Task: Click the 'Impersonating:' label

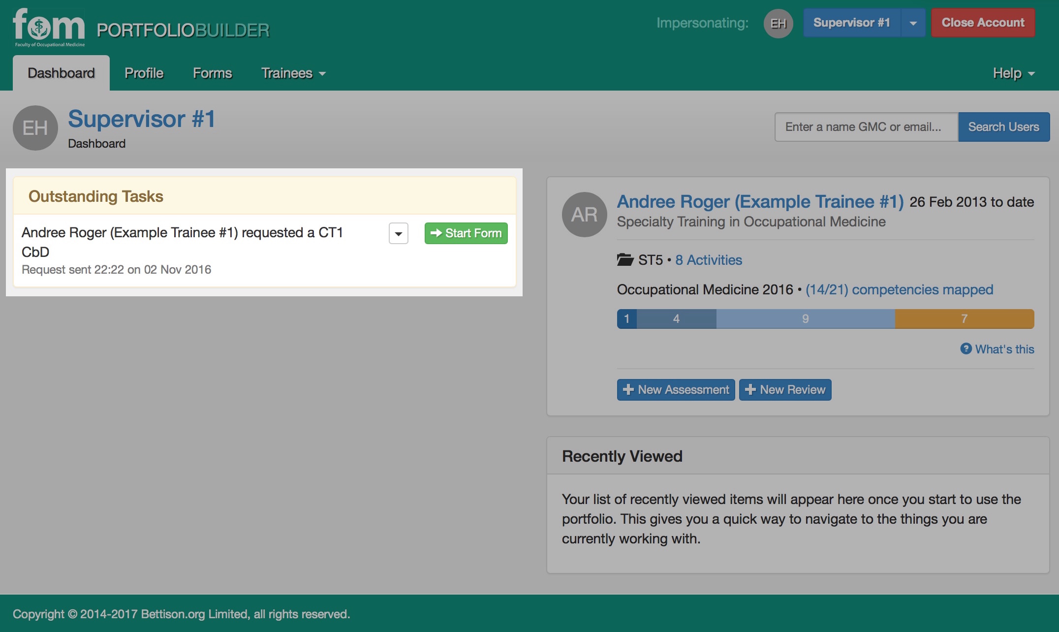Action: pyautogui.click(x=703, y=23)
